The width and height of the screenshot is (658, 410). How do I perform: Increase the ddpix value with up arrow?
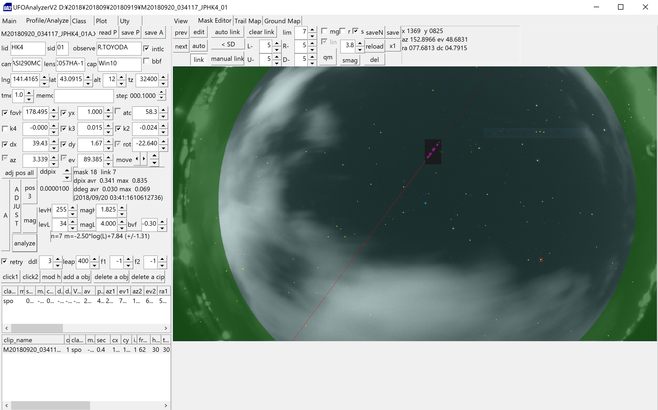[x=67, y=170]
